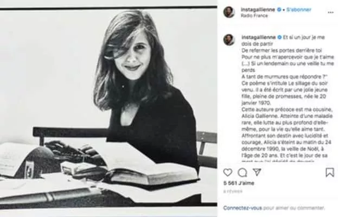Open the three-dot more options menu
Viewport: 338px width, 217px height.
330,12
